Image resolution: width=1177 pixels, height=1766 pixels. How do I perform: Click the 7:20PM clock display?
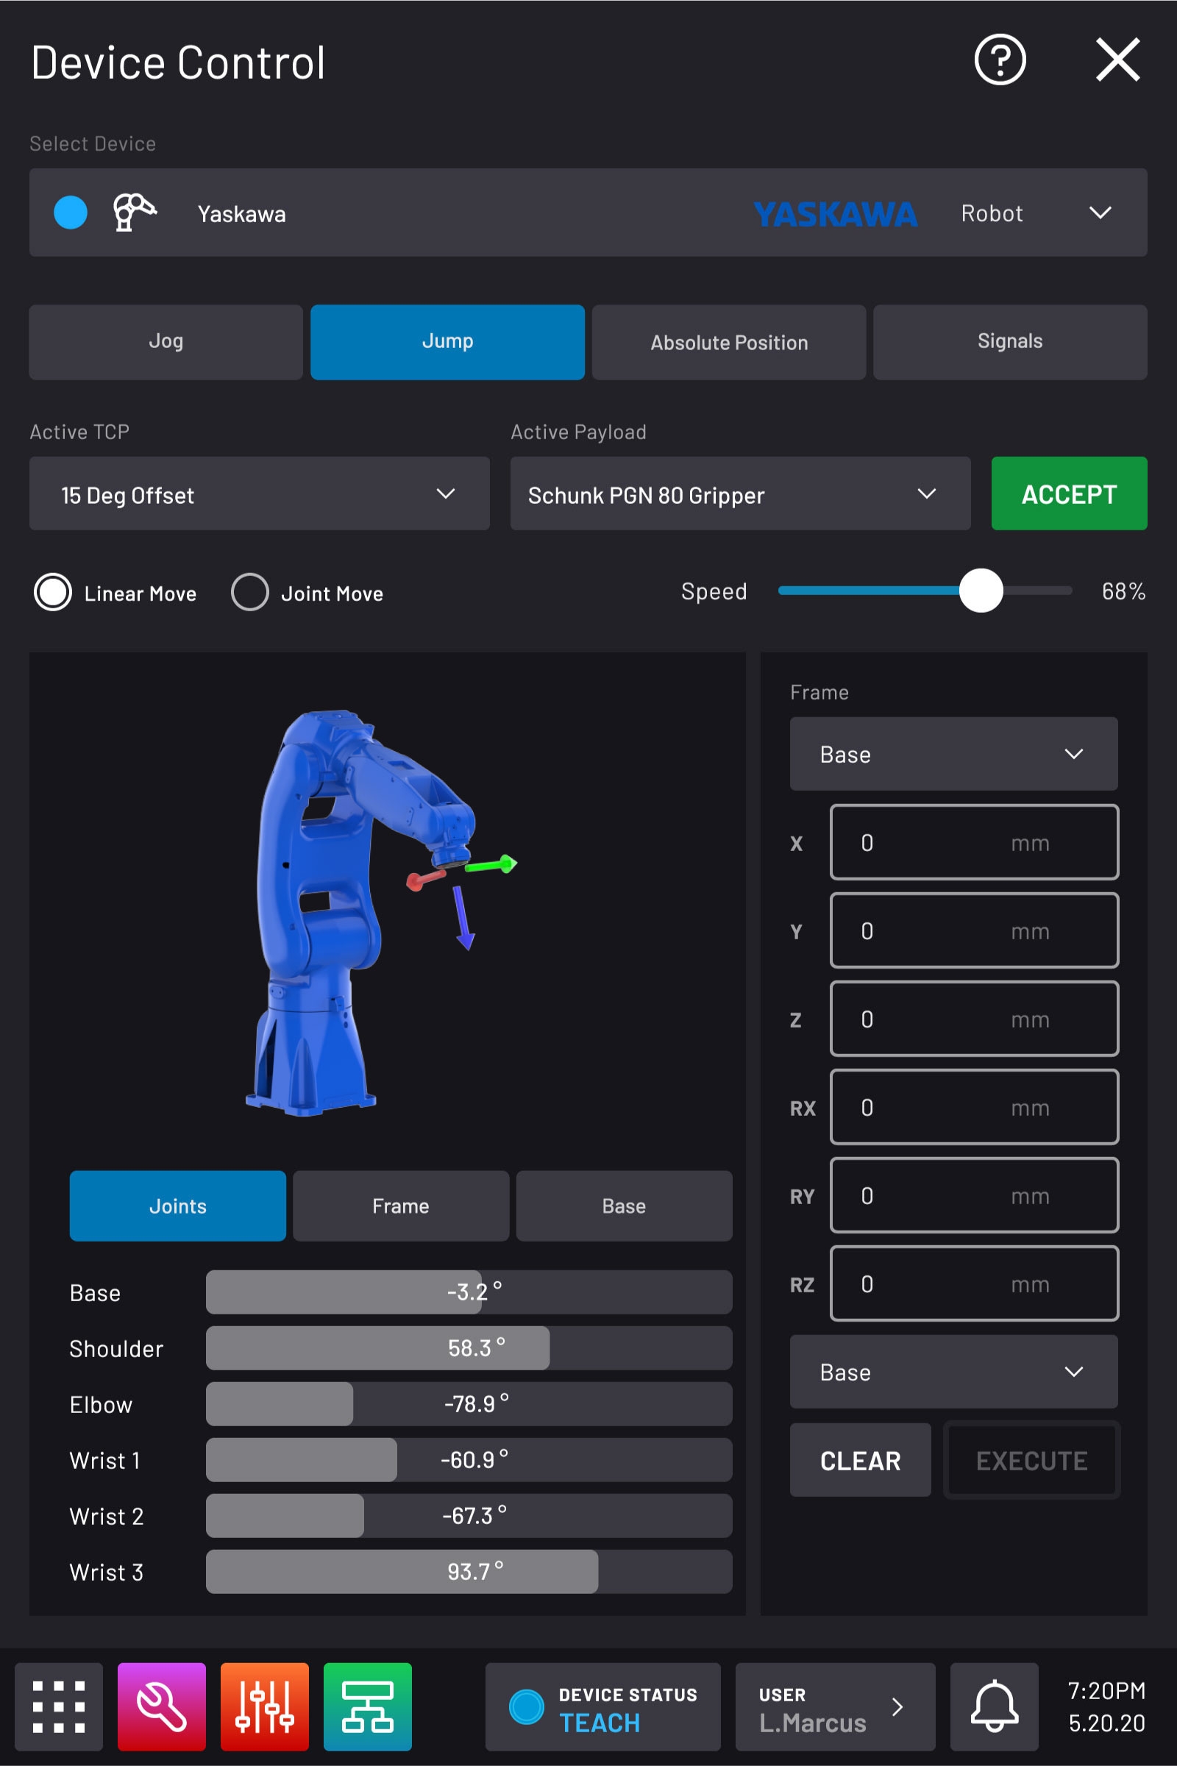tap(1106, 1690)
